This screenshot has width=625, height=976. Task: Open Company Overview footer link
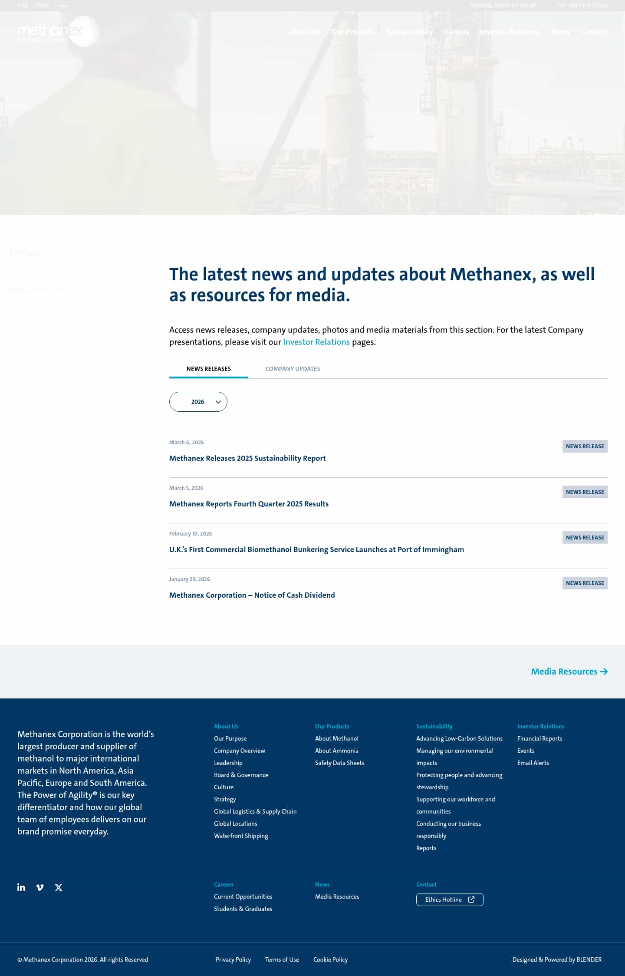click(240, 751)
